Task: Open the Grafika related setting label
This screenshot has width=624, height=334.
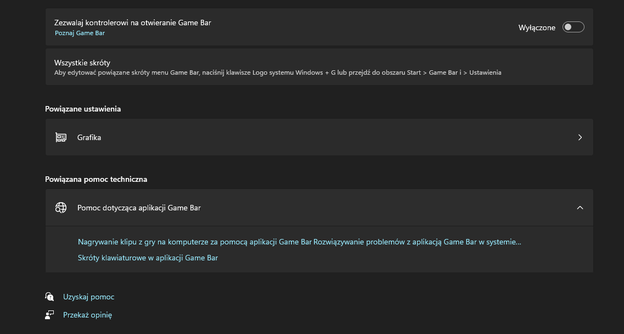Action: pos(89,137)
